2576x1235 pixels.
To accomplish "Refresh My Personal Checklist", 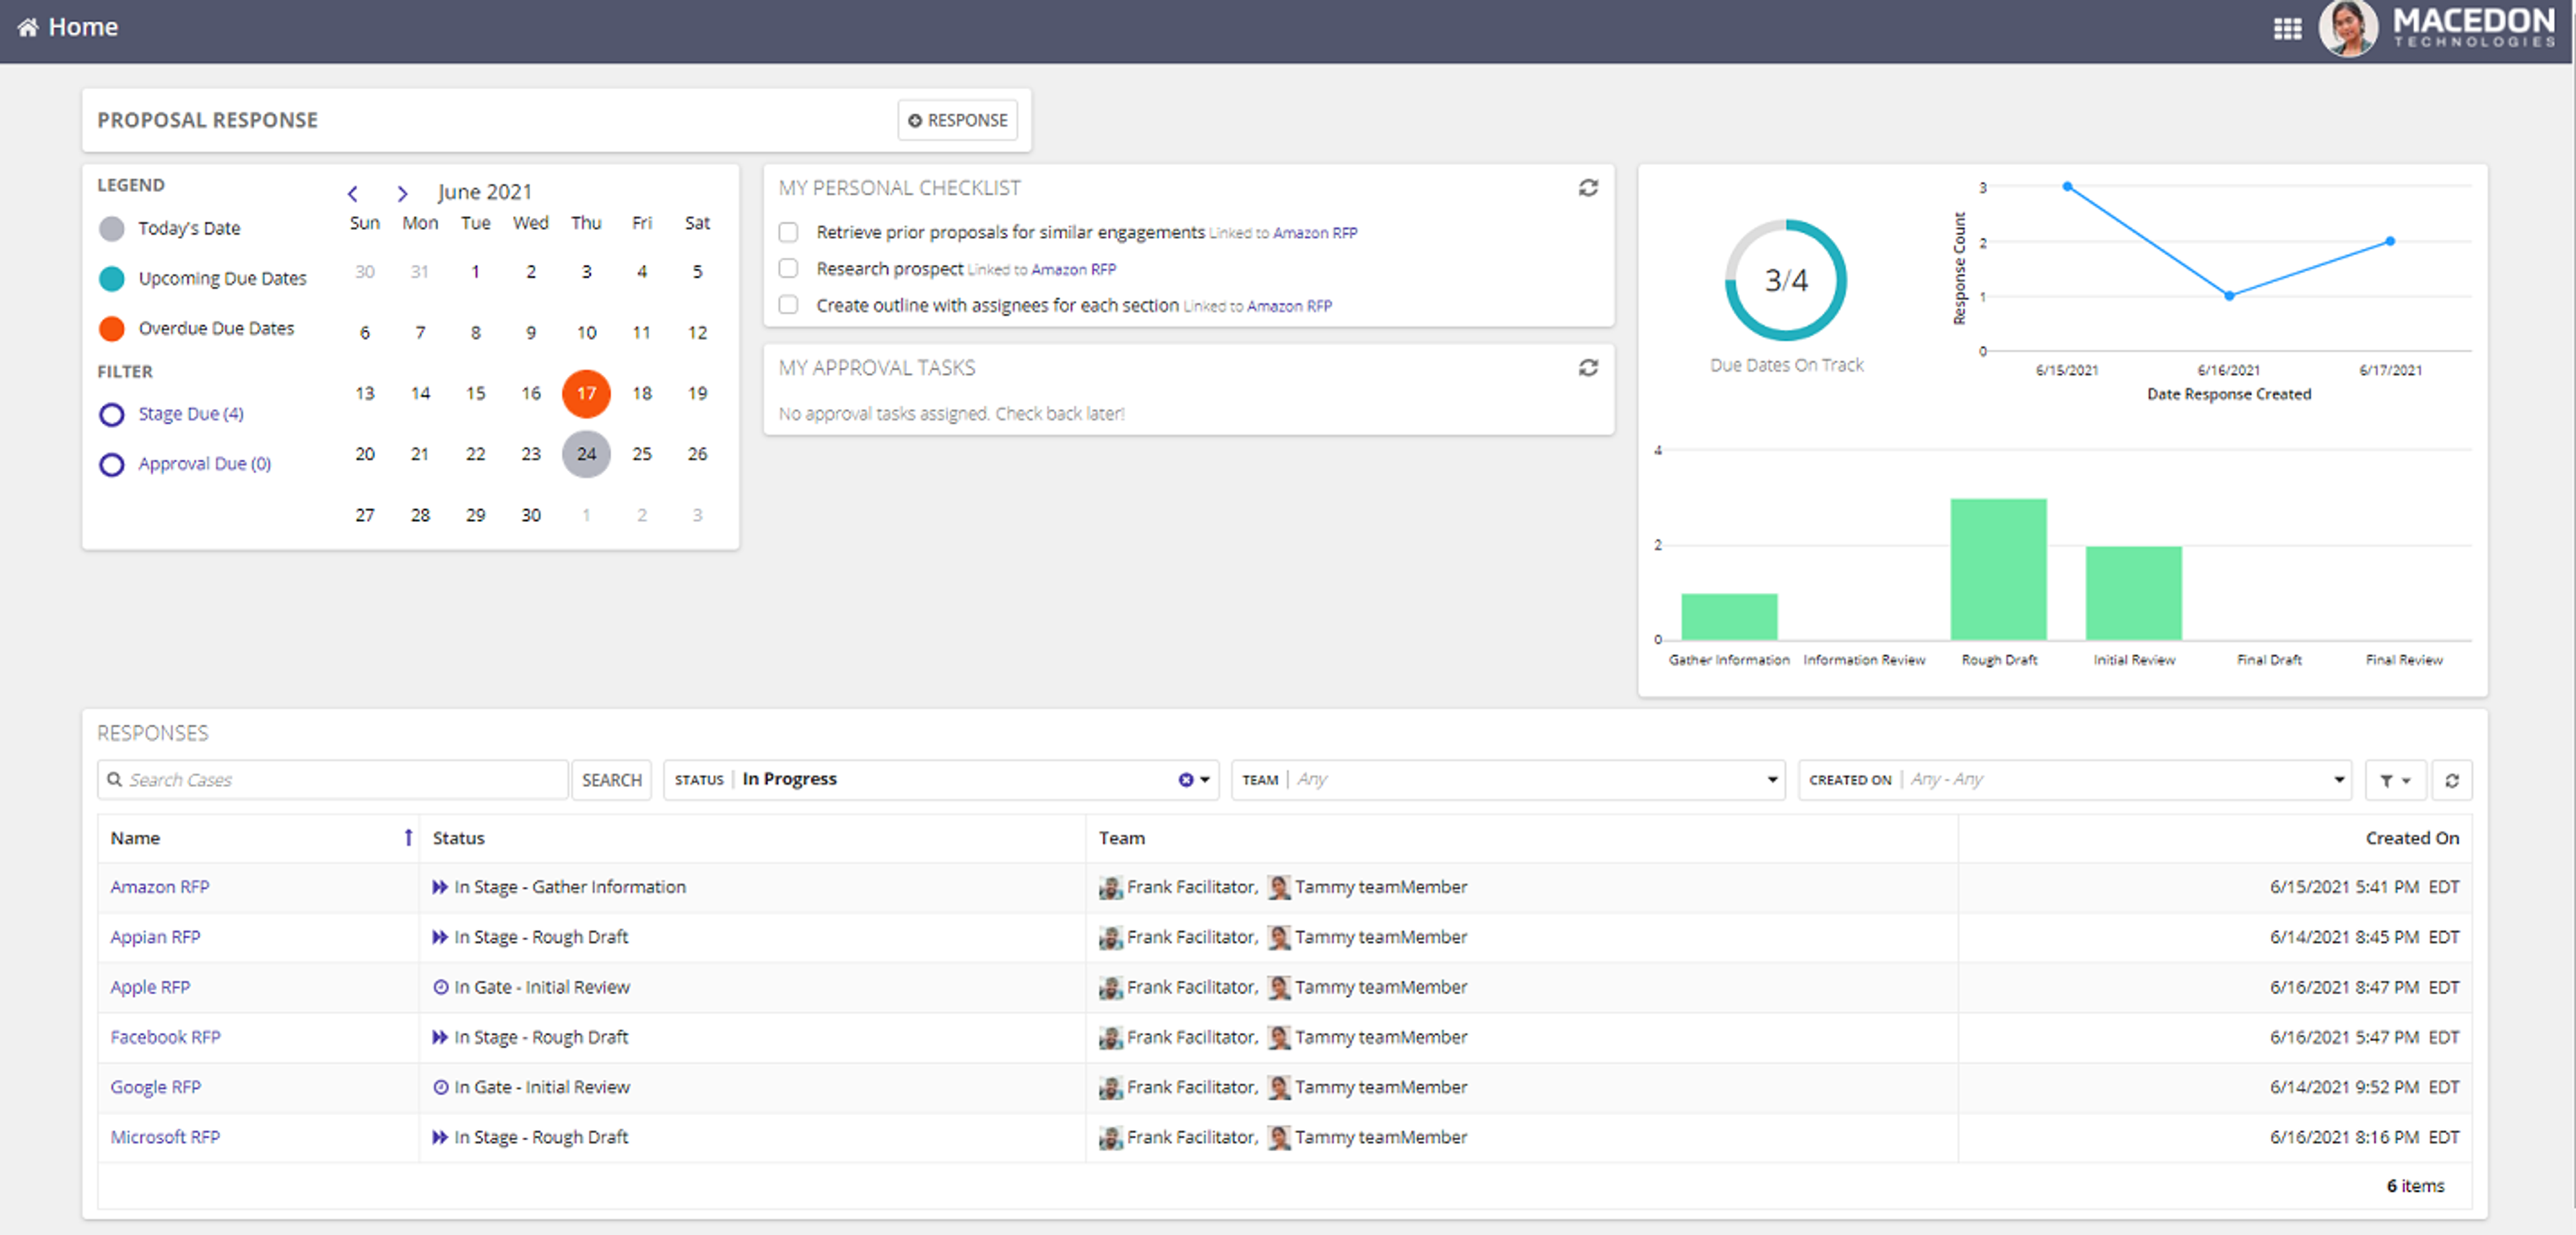I will tap(1588, 188).
